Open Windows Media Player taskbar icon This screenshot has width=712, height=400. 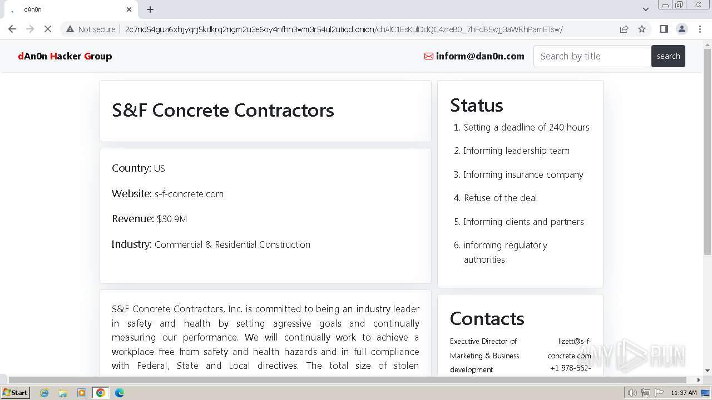(82, 393)
